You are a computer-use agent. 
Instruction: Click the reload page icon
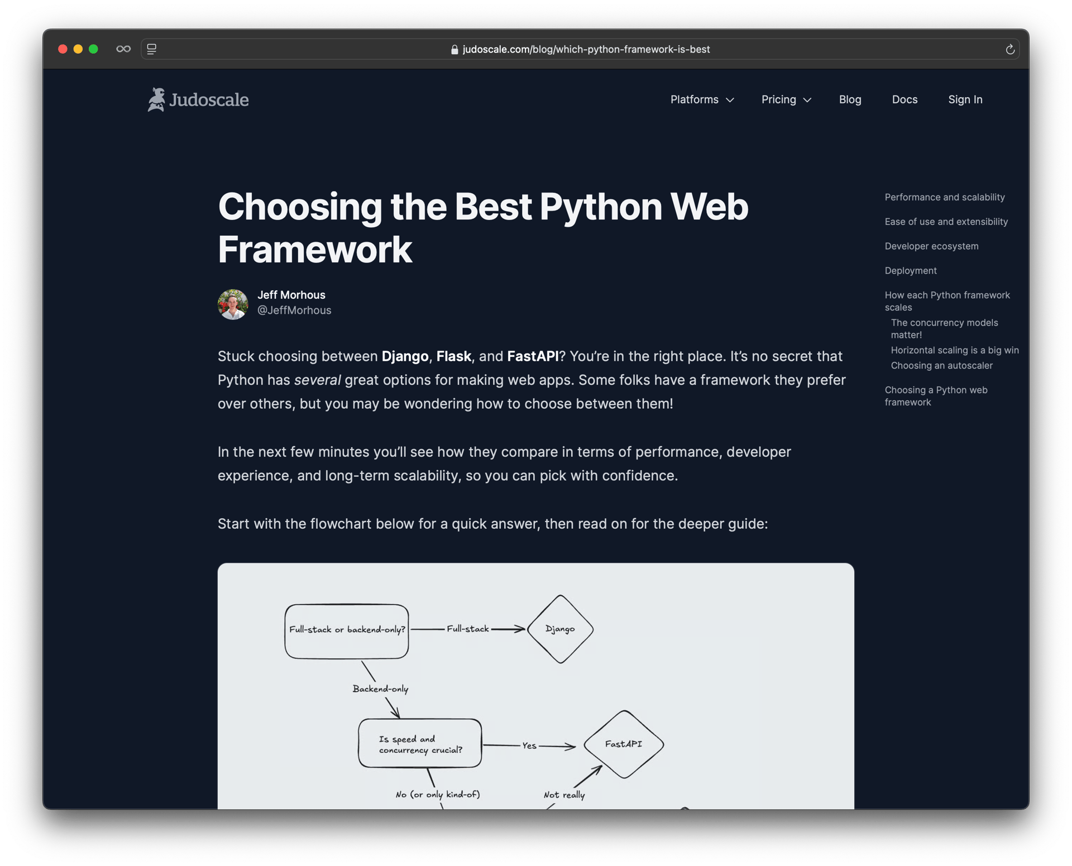pos(1009,50)
